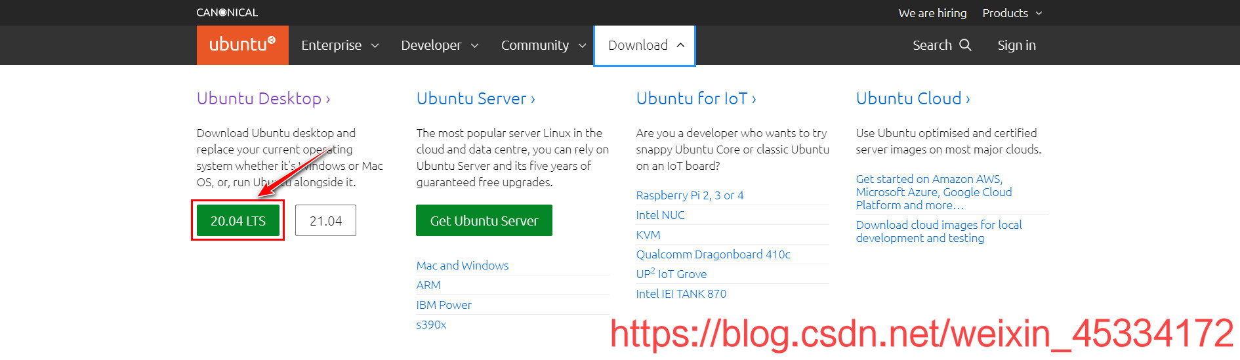Open the ARM server link

click(x=428, y=285)
